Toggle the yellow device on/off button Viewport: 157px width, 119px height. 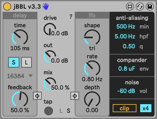point(7,7)
